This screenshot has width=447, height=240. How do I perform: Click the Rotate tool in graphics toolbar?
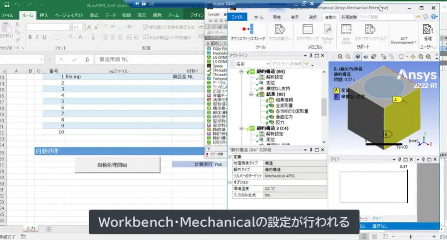401,57
